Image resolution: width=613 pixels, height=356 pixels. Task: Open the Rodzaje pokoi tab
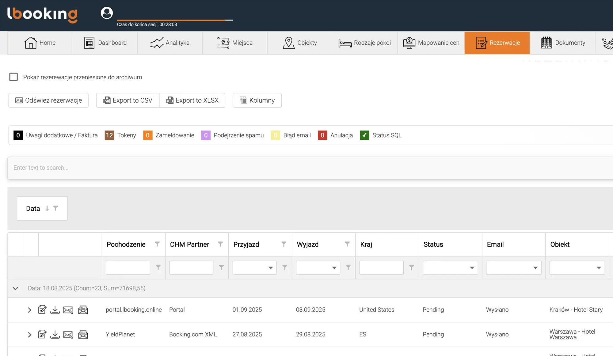[365, 43]
